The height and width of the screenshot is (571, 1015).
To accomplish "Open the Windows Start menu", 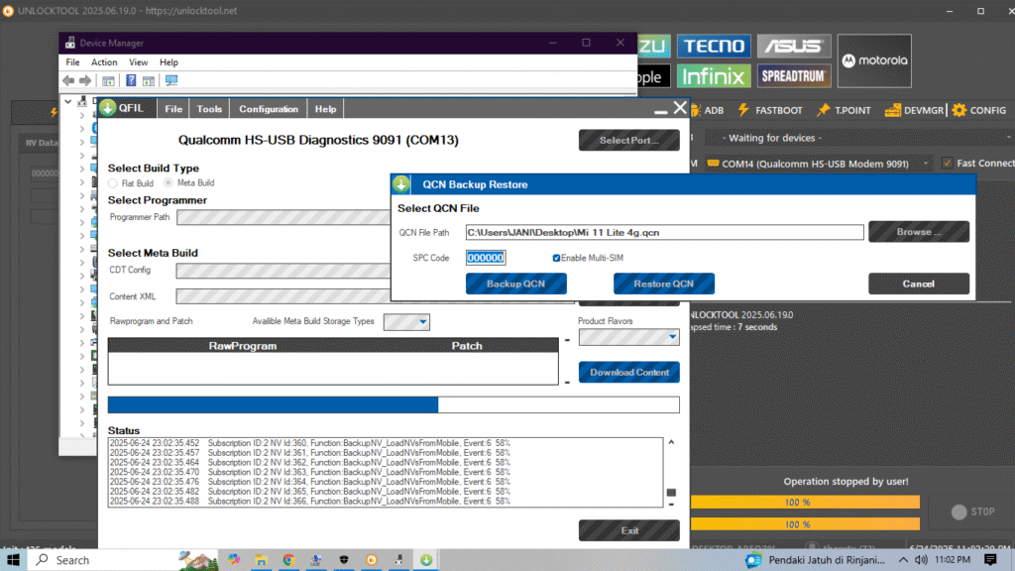I will coord(13,560).
